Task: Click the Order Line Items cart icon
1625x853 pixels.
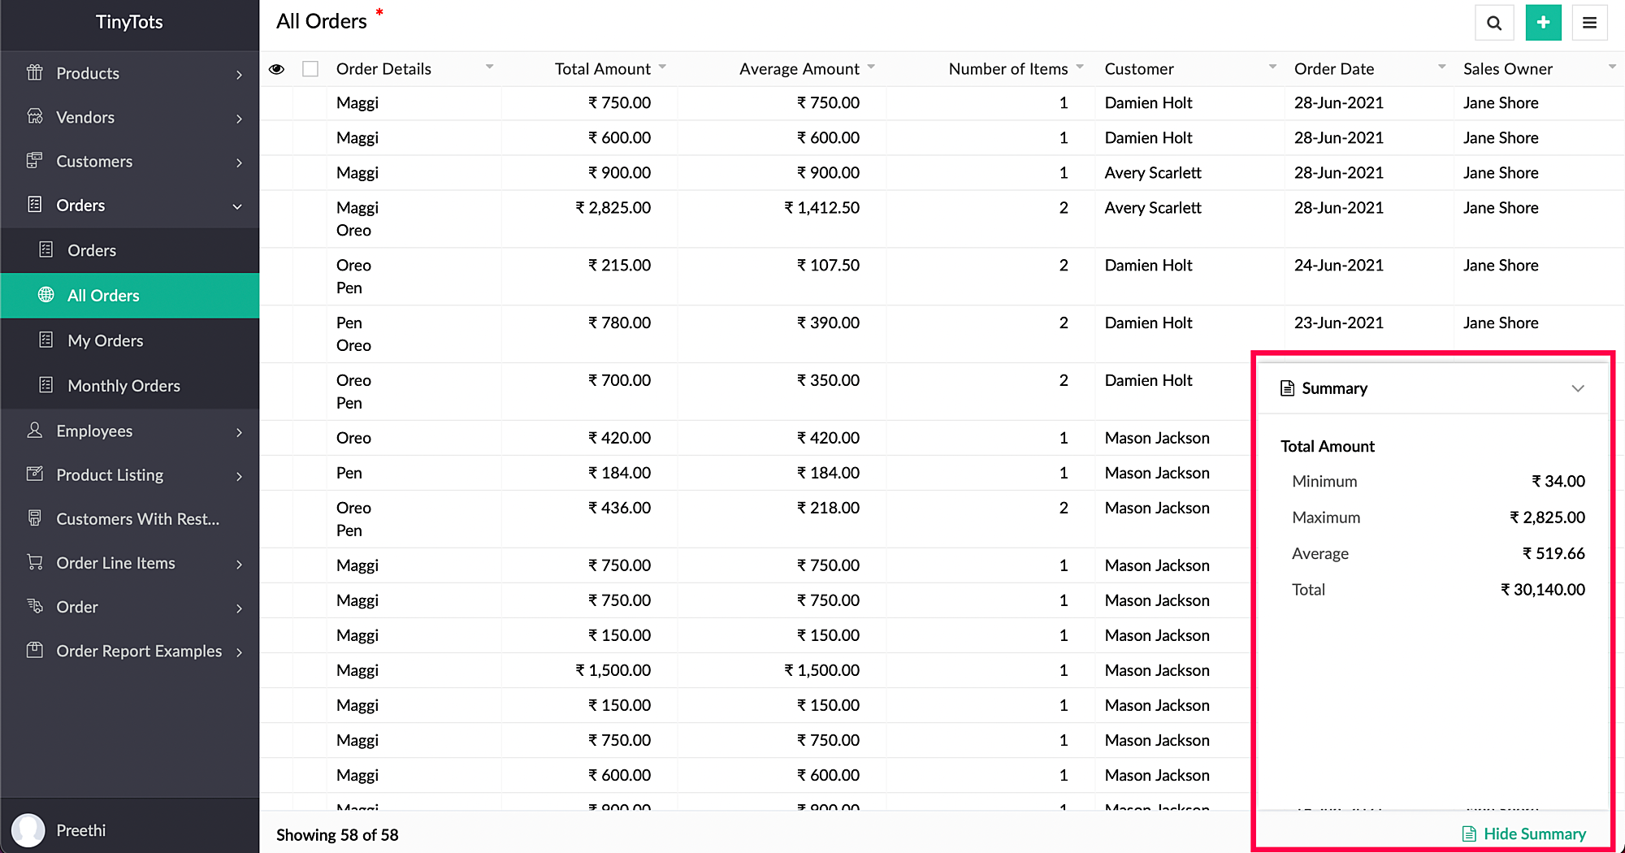Action: pyautogui.click(x=34, y=562)
